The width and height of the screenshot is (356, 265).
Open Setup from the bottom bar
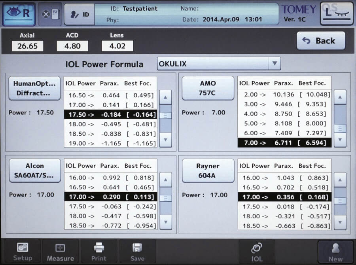pos(23,252)
